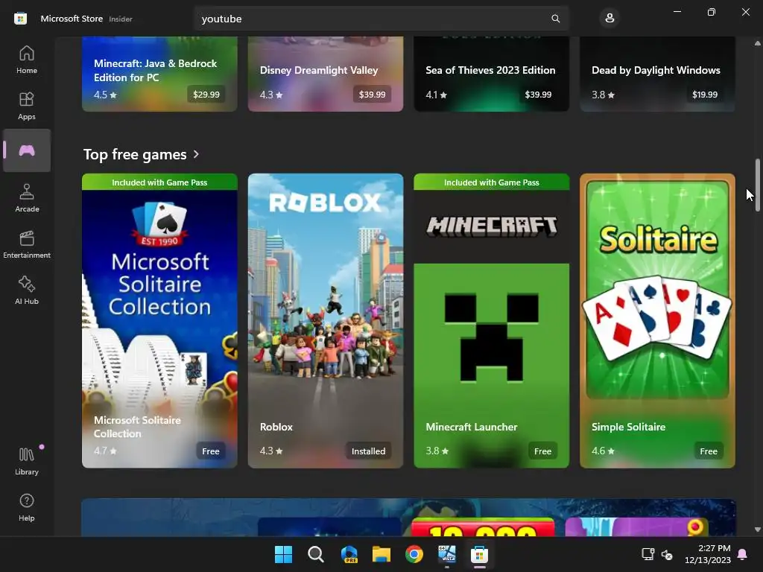The image size is (763, 572).
Task: Click the Insider label in title bar
Action: pyautogui.click(x=121, y=19)
